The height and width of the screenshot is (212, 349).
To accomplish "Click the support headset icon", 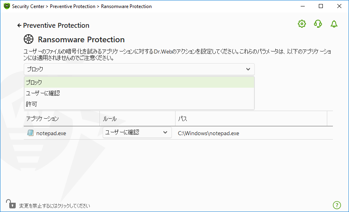I will tap(318, 24).
